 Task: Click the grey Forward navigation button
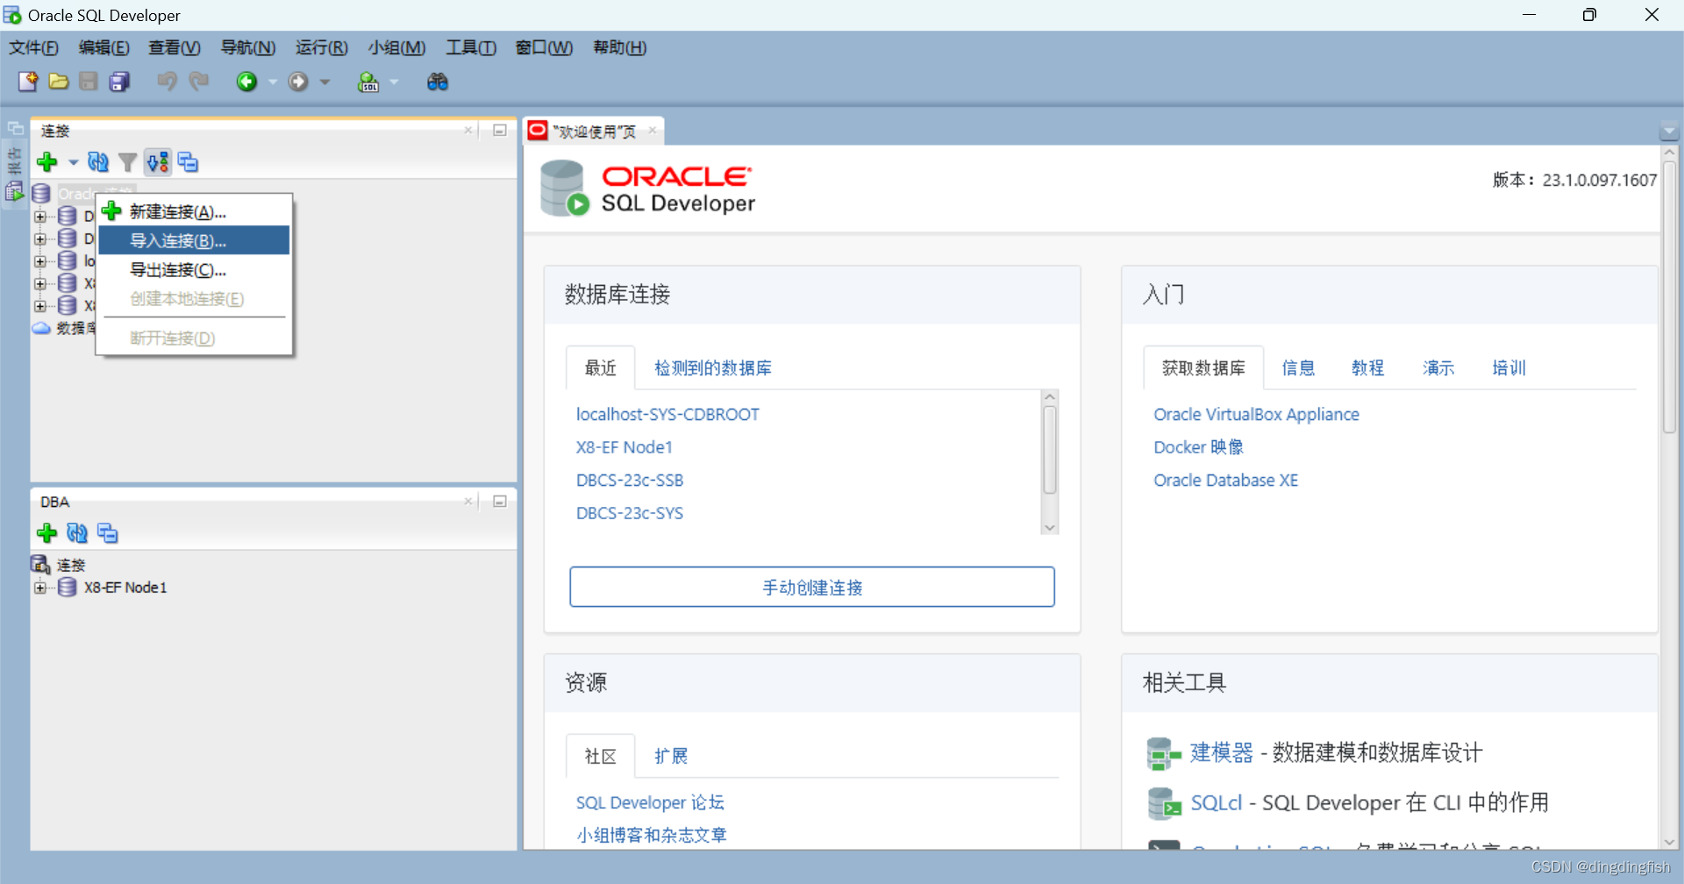pyautogui.click(x=298, y=82)
